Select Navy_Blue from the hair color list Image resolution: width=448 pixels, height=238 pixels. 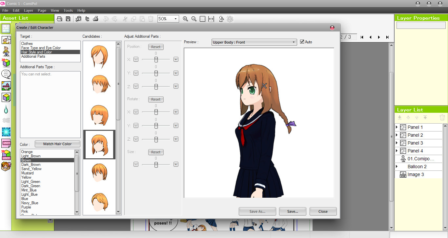pyautogui.click(x=30, y=203)
